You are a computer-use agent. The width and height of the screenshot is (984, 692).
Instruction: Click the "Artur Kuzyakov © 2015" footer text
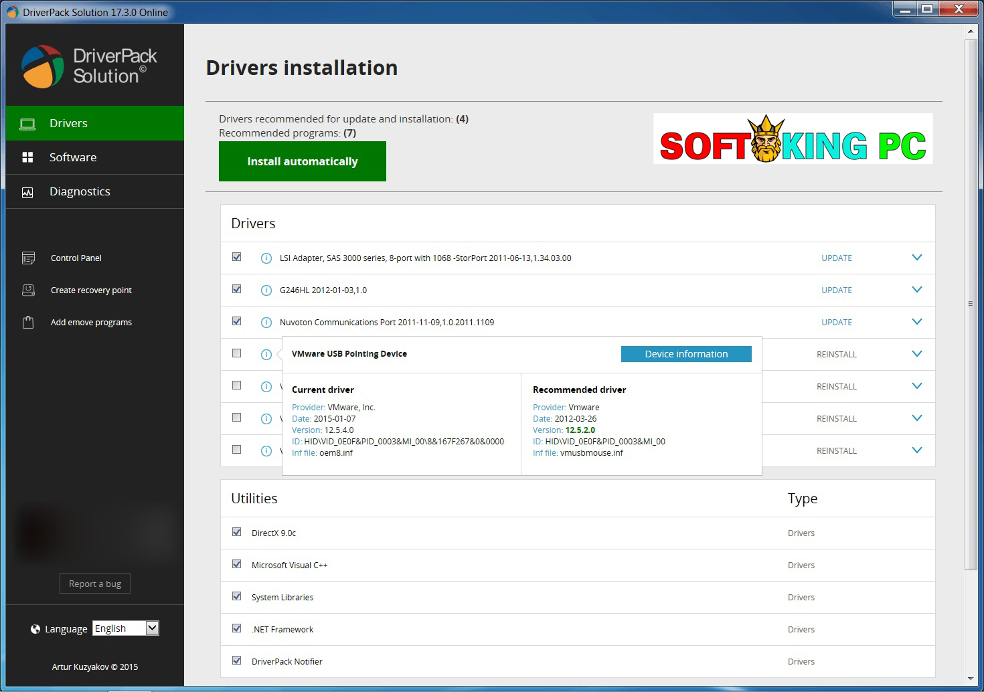pyautogui.click(x=95, y=667)
